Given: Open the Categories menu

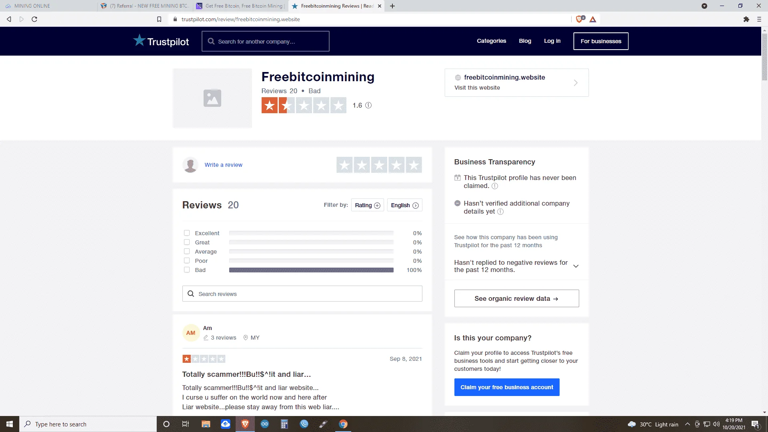Looking at the screenshot, I should pyautogui.click(x=491, y=41).
